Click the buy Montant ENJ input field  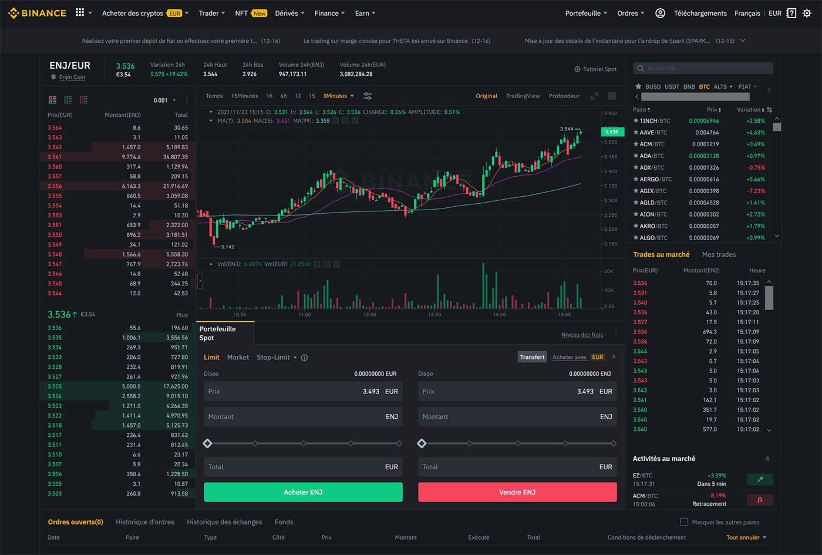coord(303,416)
